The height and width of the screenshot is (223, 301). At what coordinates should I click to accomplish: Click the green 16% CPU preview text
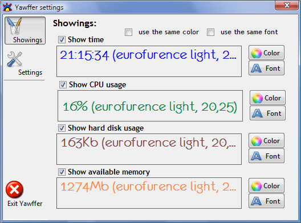(x=150, y=107)
